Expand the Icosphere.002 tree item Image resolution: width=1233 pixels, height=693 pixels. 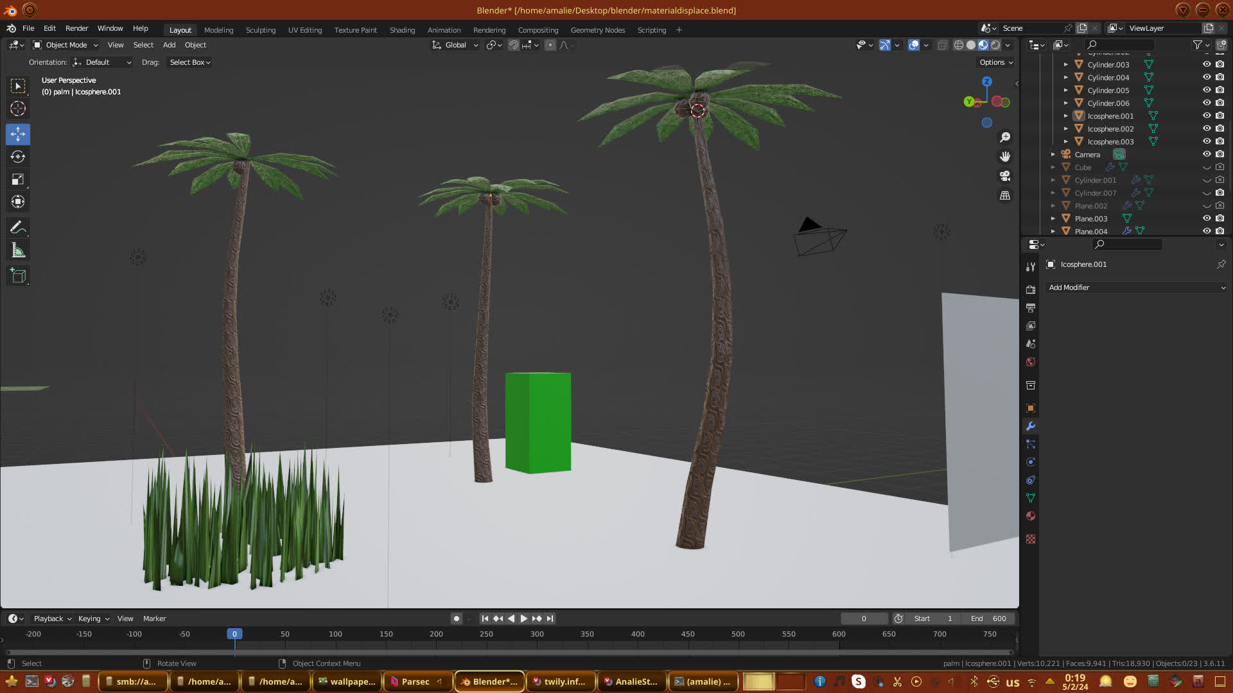point(1066,129)
